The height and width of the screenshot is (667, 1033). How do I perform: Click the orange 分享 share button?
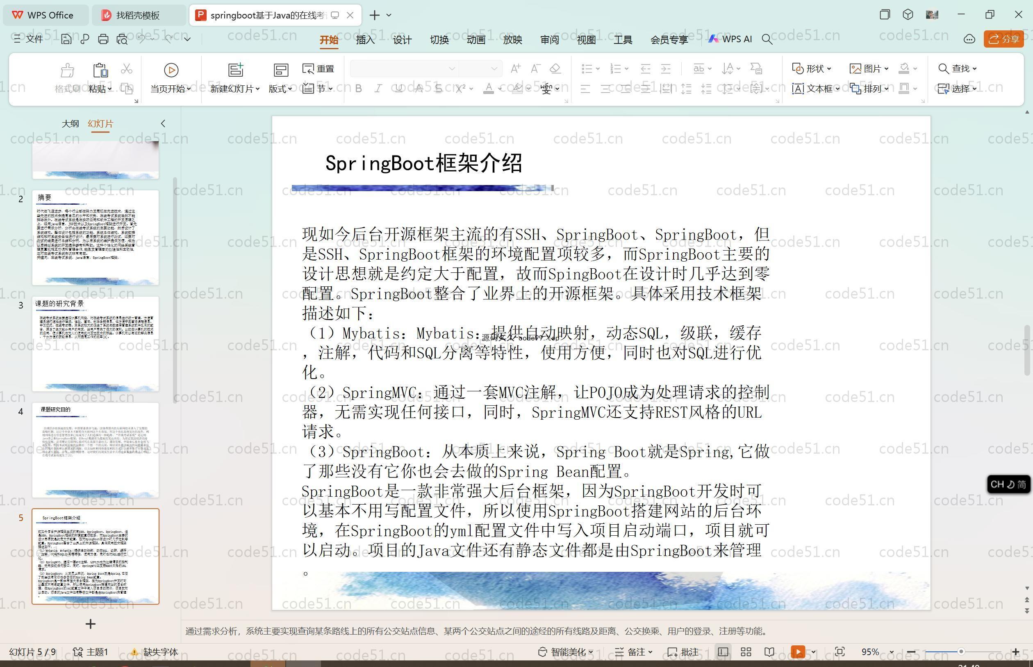(x=1004, y=39)
